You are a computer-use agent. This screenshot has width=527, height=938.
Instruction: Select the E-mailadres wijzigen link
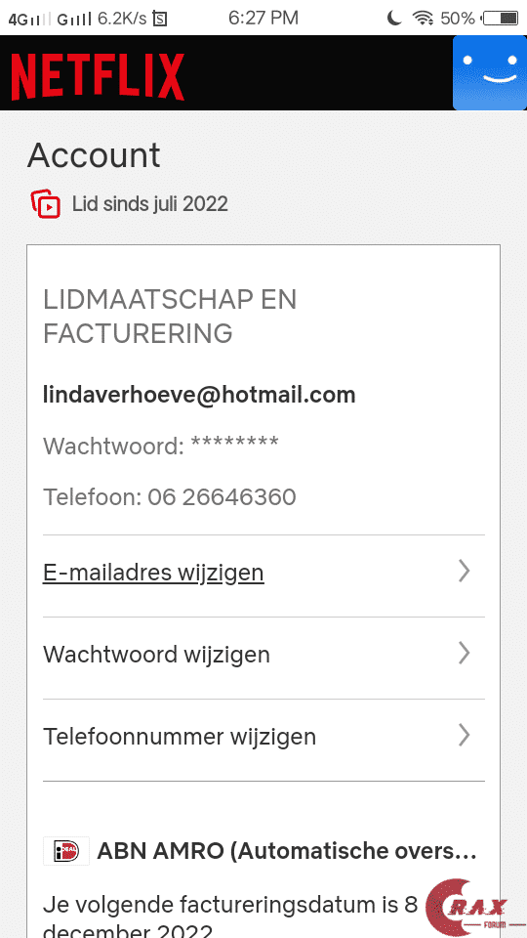click(153, 574)
